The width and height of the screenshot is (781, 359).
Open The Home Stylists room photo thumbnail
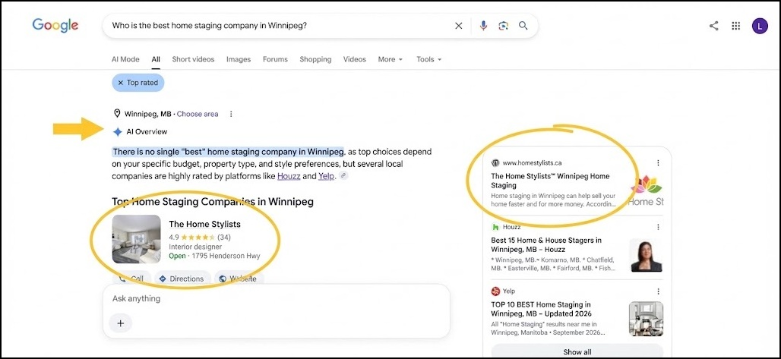(x=137, y=239)
